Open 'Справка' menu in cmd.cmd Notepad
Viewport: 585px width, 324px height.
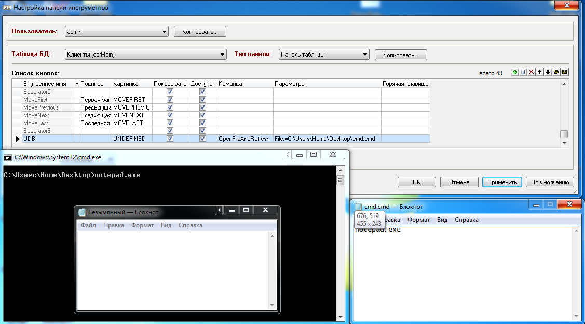(466, 220)
